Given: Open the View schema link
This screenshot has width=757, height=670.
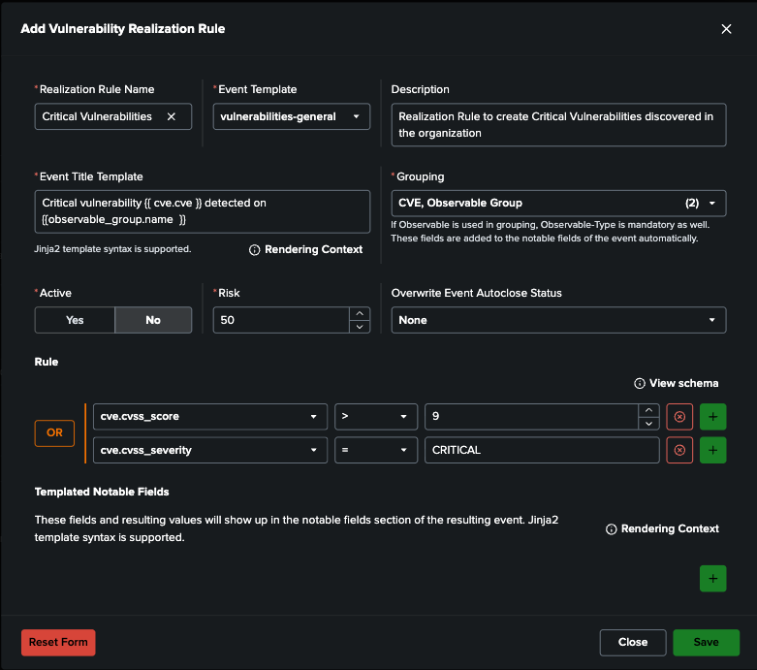Looking at the screenshot, I should click(677, 383).
